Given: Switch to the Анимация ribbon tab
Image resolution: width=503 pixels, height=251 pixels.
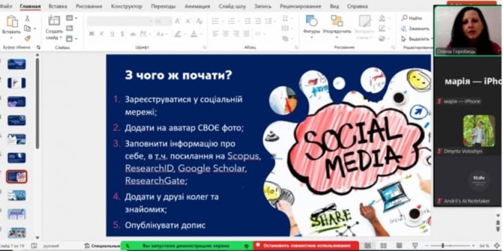Looking at the screenshot, I should (x=197, y=7).
